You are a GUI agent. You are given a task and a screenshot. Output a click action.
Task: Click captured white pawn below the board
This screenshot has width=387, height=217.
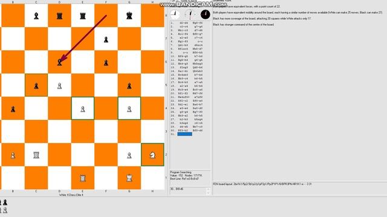(5, 210)
